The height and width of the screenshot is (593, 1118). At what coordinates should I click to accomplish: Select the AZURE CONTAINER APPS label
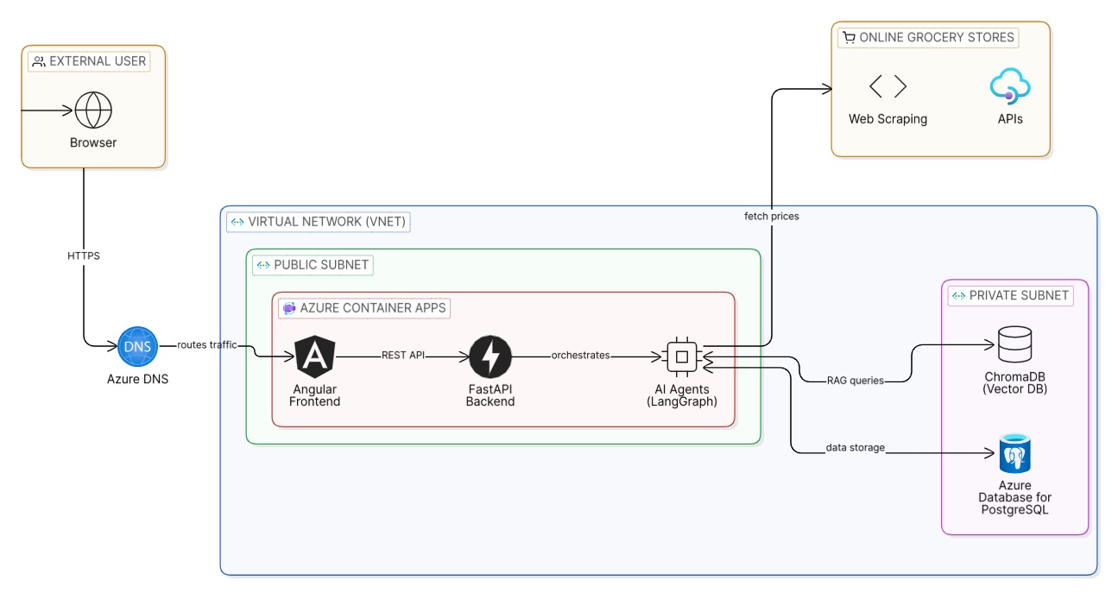364,308
